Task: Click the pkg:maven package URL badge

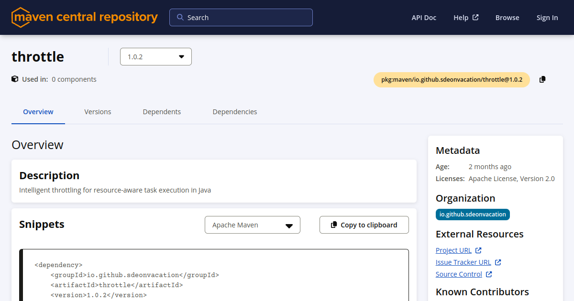Action: [x=452, y=80]
